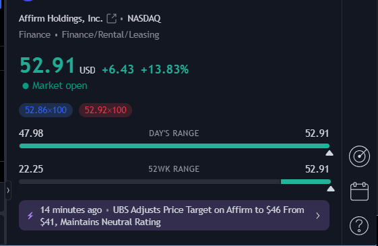Click the Day's Range green bar

[175, 146]
